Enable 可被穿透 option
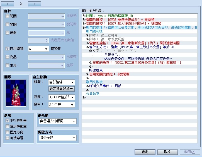The width and height of the screenshot is (202, 157). point(7,138)
